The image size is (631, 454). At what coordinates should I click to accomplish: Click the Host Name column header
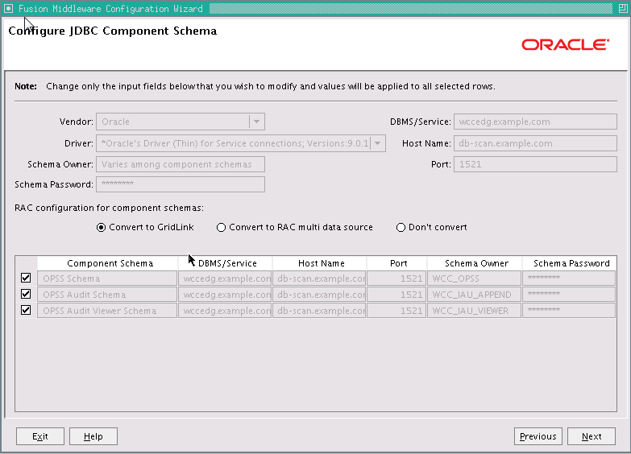coord(319,263)
